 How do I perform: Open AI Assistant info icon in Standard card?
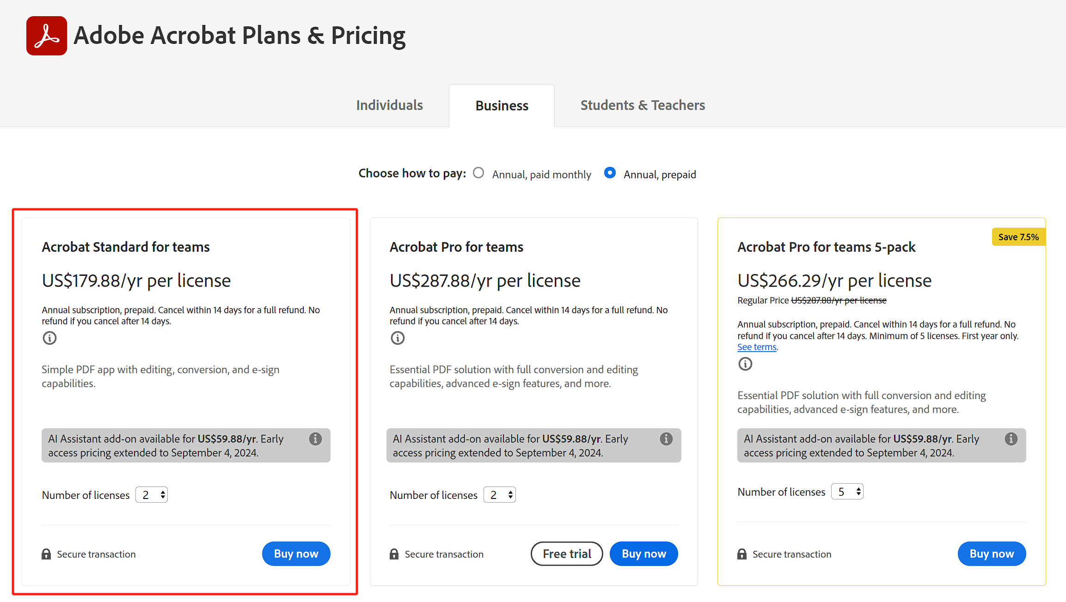click(315, 439)
